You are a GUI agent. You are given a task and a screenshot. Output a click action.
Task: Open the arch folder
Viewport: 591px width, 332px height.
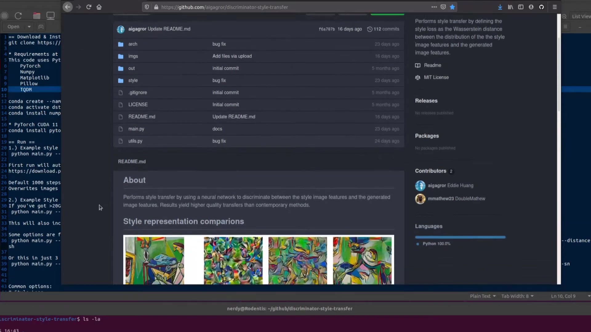[x=133, y=44]
